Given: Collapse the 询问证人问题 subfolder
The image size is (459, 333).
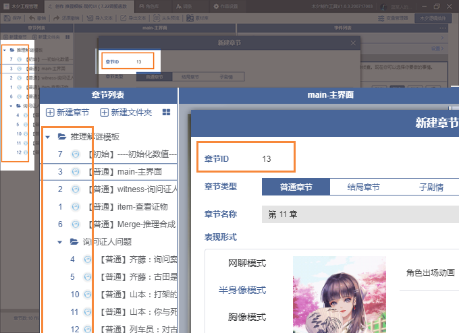Looking at the screenshot, I should [60, 241].
